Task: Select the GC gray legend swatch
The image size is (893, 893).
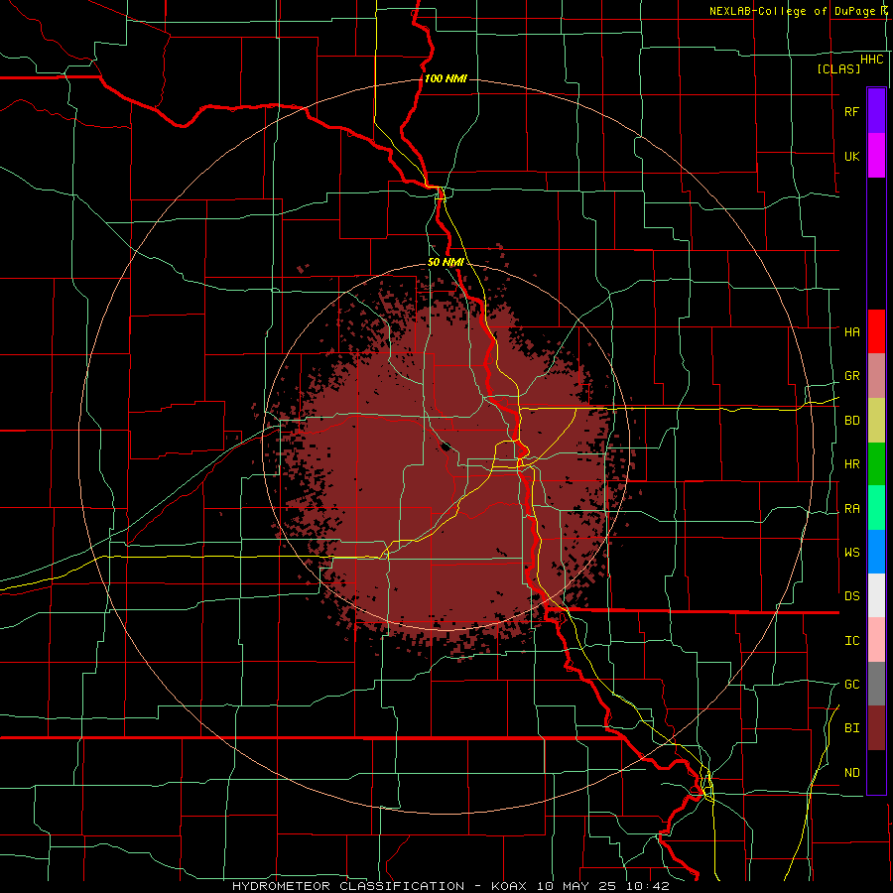Action: pos(876,684)
